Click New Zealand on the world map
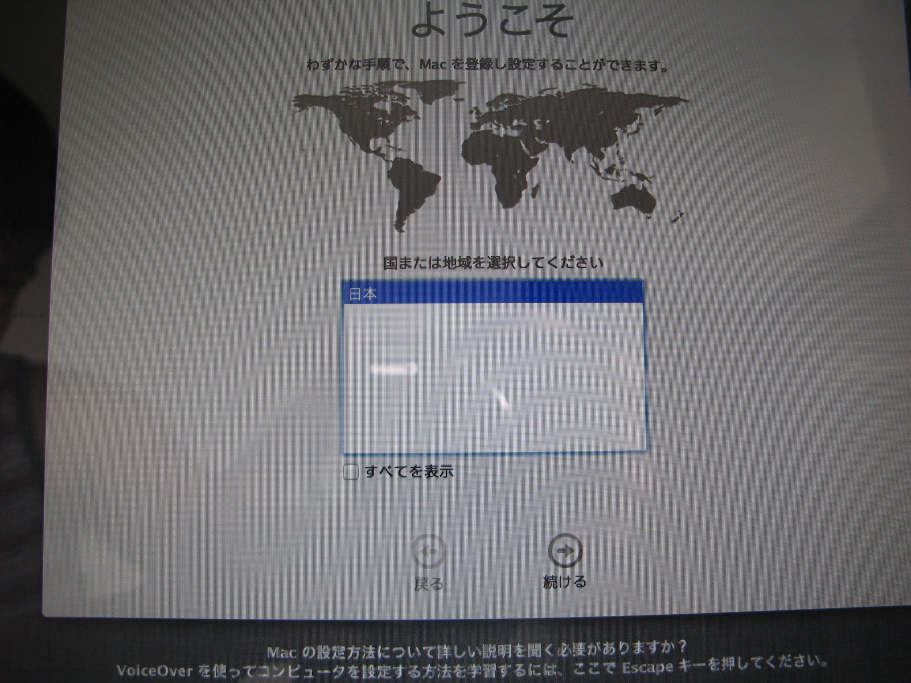This screenshot has width=911, height=683. coord(678,217)
